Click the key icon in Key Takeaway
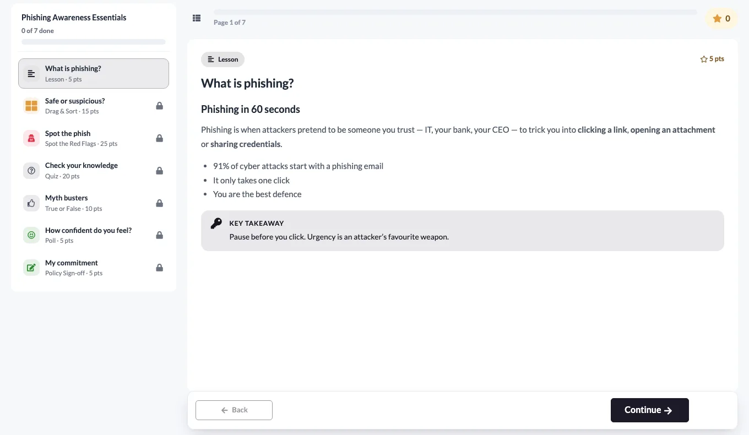This screenshot has width=749, height=435. click(216, 223)
